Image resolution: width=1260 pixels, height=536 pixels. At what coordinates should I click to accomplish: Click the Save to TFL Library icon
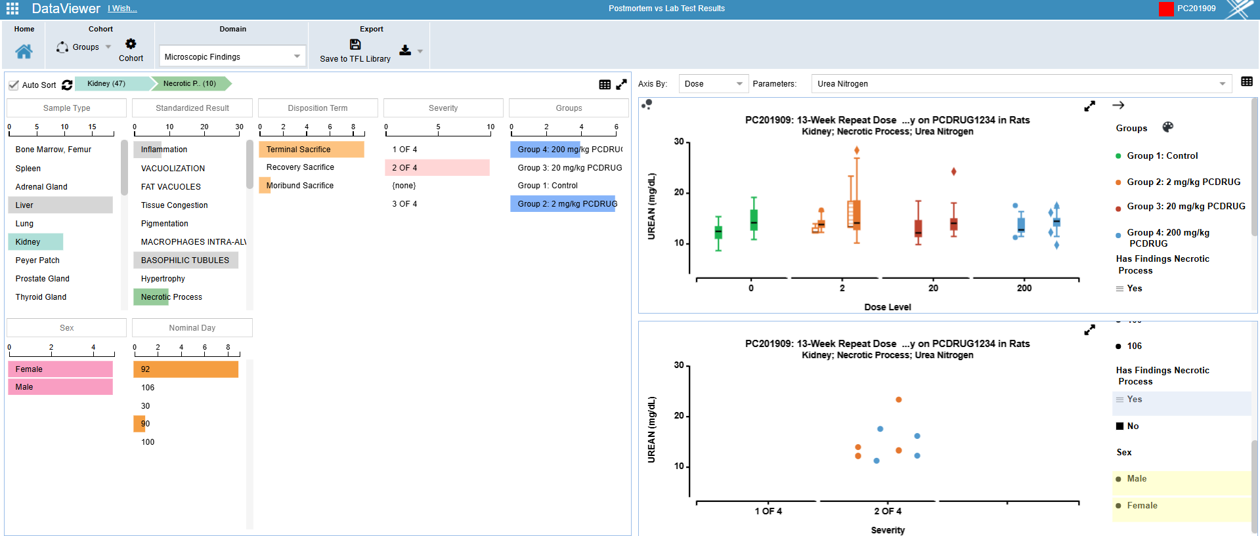pos(355,45)
